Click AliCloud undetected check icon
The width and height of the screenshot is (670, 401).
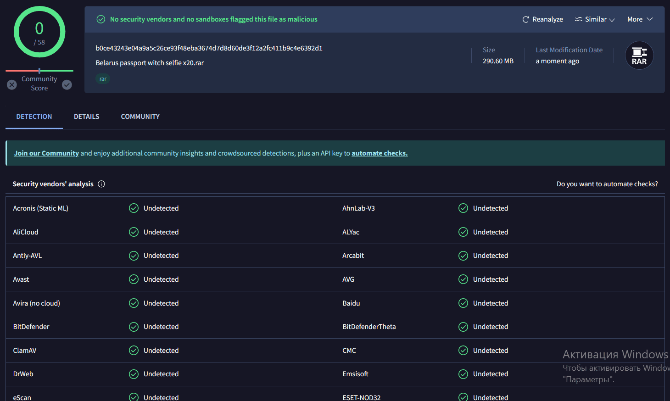pyautogui.click(x=134, y=232)
